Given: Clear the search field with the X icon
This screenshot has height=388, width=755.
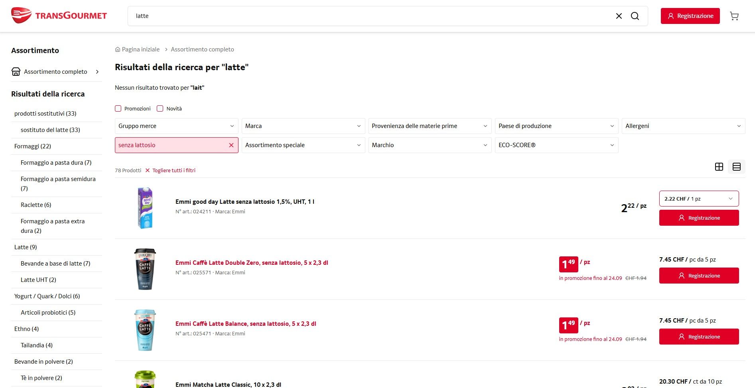Looking at the screenshot, I should (619, 16).
